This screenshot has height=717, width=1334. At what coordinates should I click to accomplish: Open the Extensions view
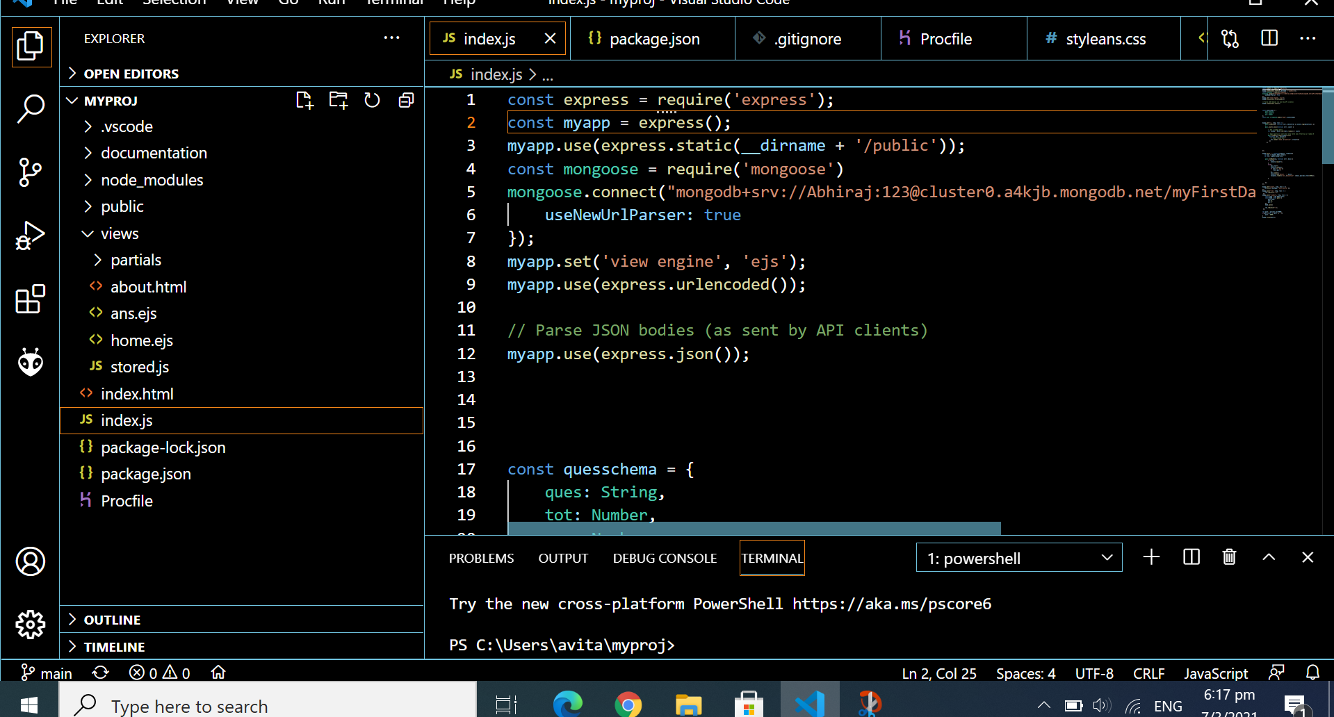tap(31, 299)
